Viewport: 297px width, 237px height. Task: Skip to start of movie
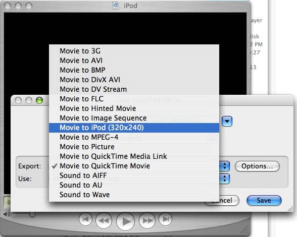point(85,219)
